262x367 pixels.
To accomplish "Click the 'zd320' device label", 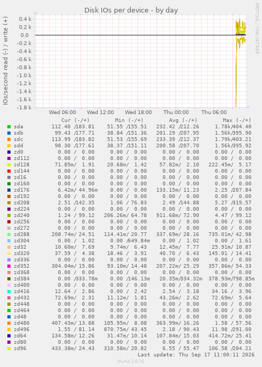I will tap(22, 253).
